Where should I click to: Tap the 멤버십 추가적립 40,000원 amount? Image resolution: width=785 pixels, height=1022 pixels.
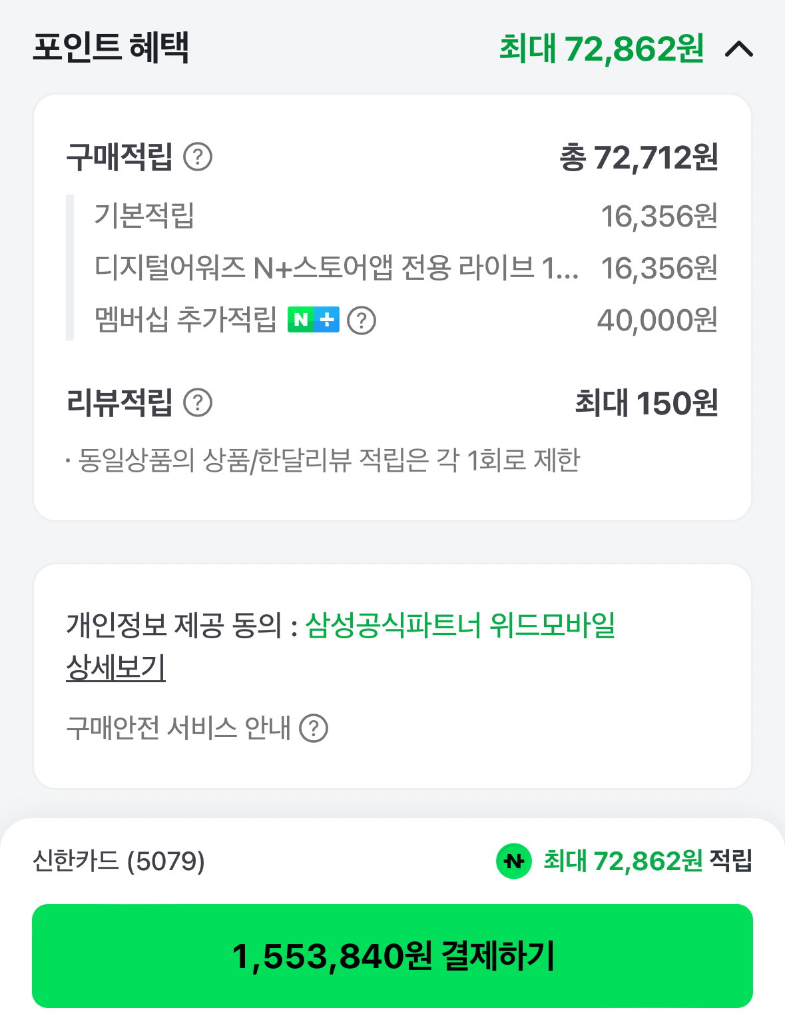click(x=657, y=320)
